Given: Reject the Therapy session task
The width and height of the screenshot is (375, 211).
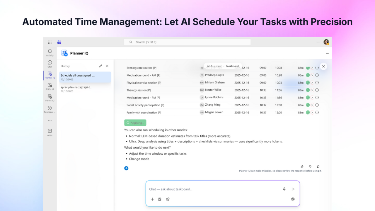Looking at the screenshot, I should 312,90.
